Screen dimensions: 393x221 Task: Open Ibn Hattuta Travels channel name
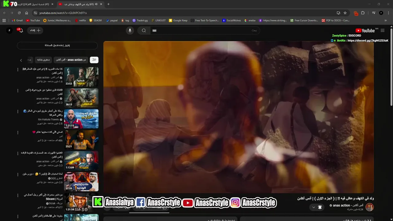tap(48, 119)
